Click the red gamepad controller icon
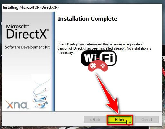The height and width of the screenshot is (129, 165). pyautogui.click(x=98, y=65)
